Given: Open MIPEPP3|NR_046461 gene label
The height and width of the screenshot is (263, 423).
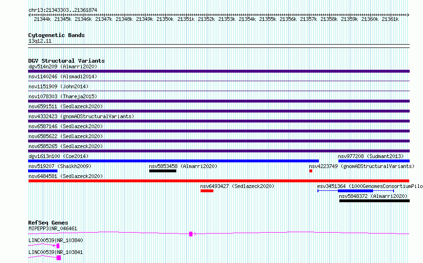Looking at the screenshot, I should (x=53, y=228).
